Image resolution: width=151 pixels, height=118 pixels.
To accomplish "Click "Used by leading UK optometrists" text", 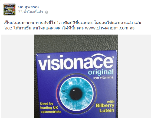I will click(x=51, y=108).
